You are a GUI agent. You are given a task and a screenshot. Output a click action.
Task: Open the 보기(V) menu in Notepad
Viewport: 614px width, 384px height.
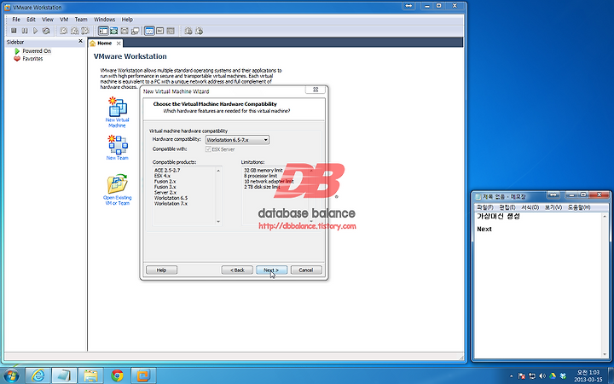pyautogui.click(x=553, y=207)
